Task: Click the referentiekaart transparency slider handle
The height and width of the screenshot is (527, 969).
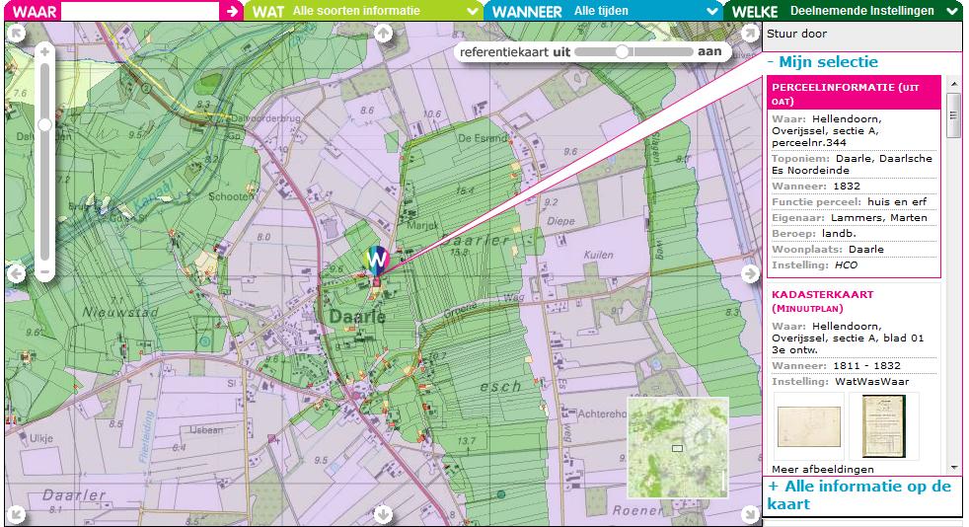Action: pyautogui.click(x=622, y=51)
